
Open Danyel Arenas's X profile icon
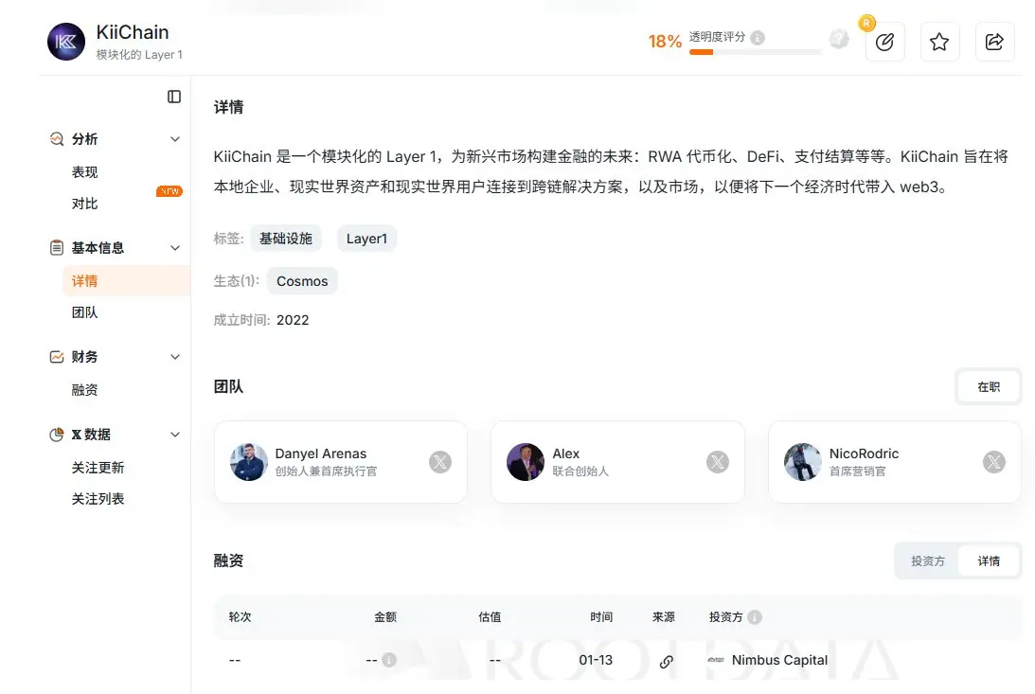point(440,462)
